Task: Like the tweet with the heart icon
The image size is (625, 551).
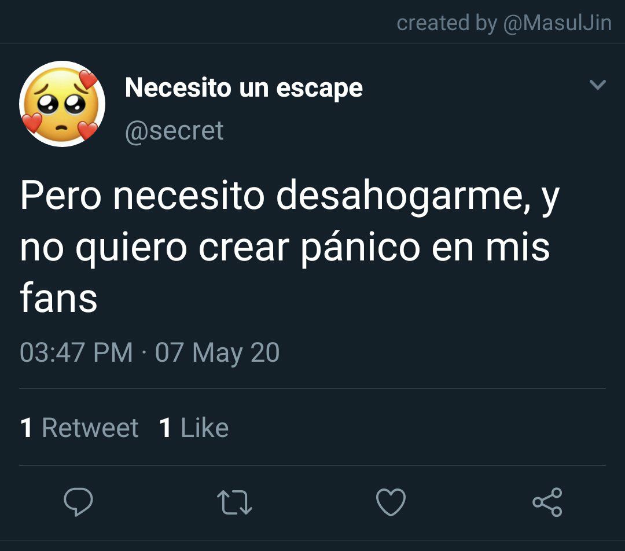Action: click(x=391, y=502)
